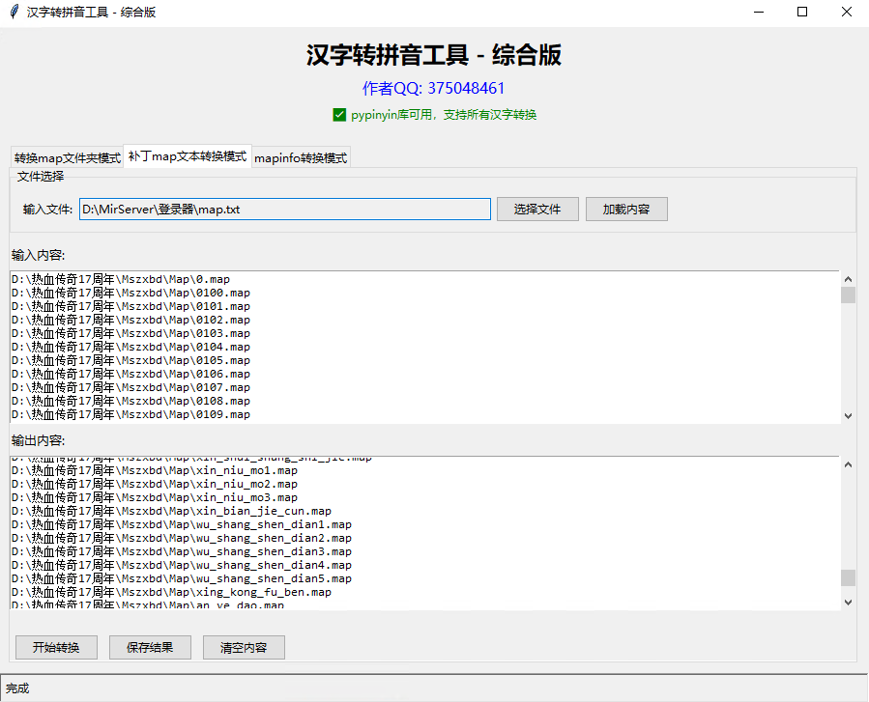Viewport: 869px width, 702px height.
Task: Clear content with 清空内容 button
Action: [244, 647]
